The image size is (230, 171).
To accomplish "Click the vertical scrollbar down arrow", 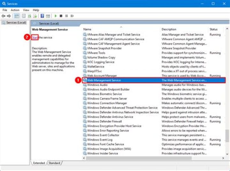I will (x=227, y=154).
